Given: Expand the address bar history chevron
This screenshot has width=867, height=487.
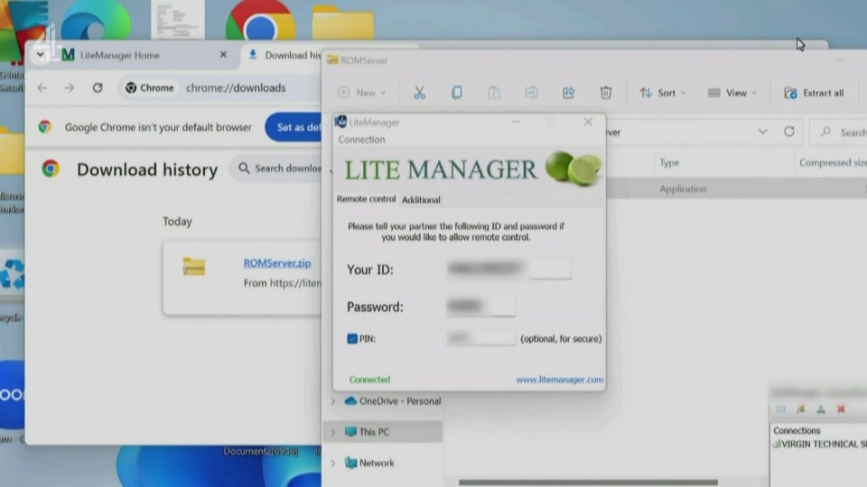Looking at the screenshot, I should point(762,132).
